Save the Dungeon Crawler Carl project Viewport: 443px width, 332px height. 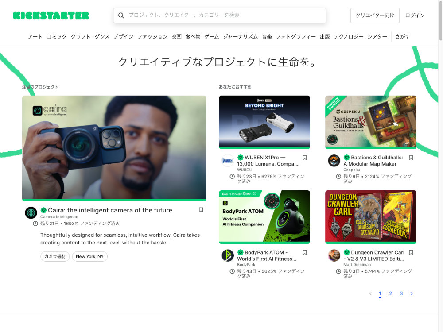click(x=411, y=252)
